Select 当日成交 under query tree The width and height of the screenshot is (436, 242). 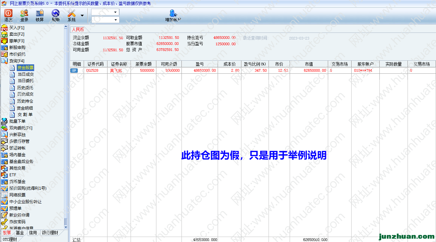pyautogui.click(x=25, y=74)
